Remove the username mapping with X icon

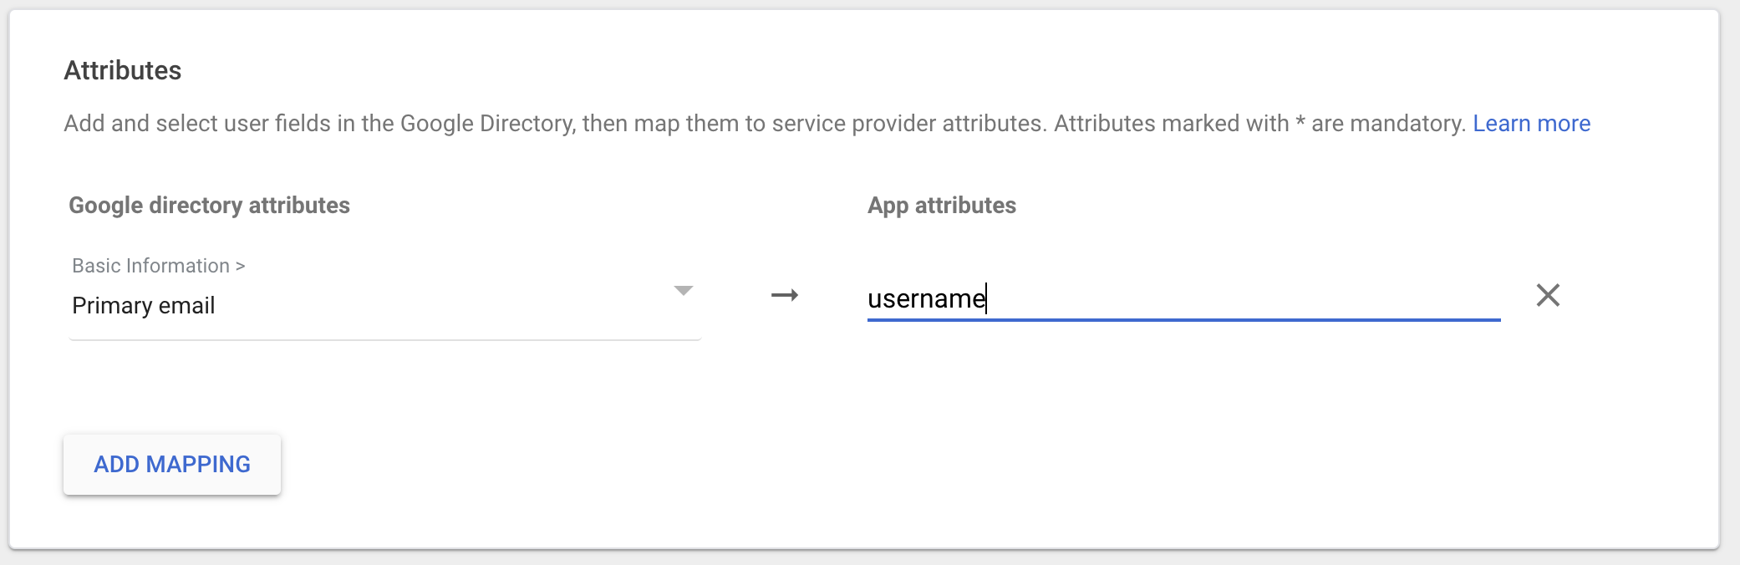1548,295
